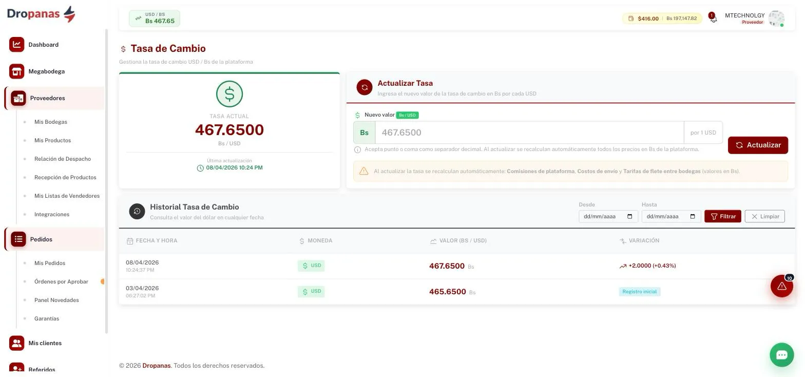Click the +2.0000 (+0.43%) variation
805x377 pixels.
point(648,266)
